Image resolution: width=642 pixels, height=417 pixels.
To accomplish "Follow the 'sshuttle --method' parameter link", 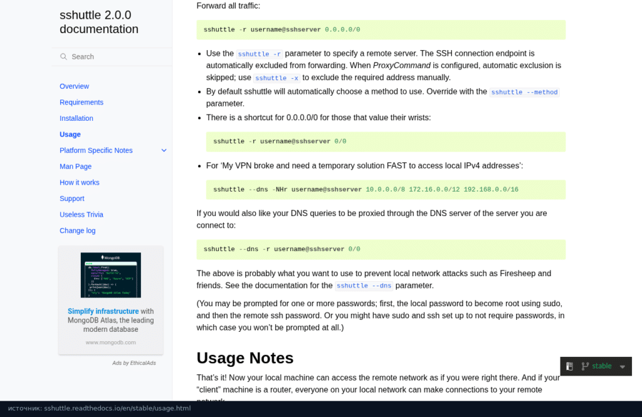I will click(525, 93).
